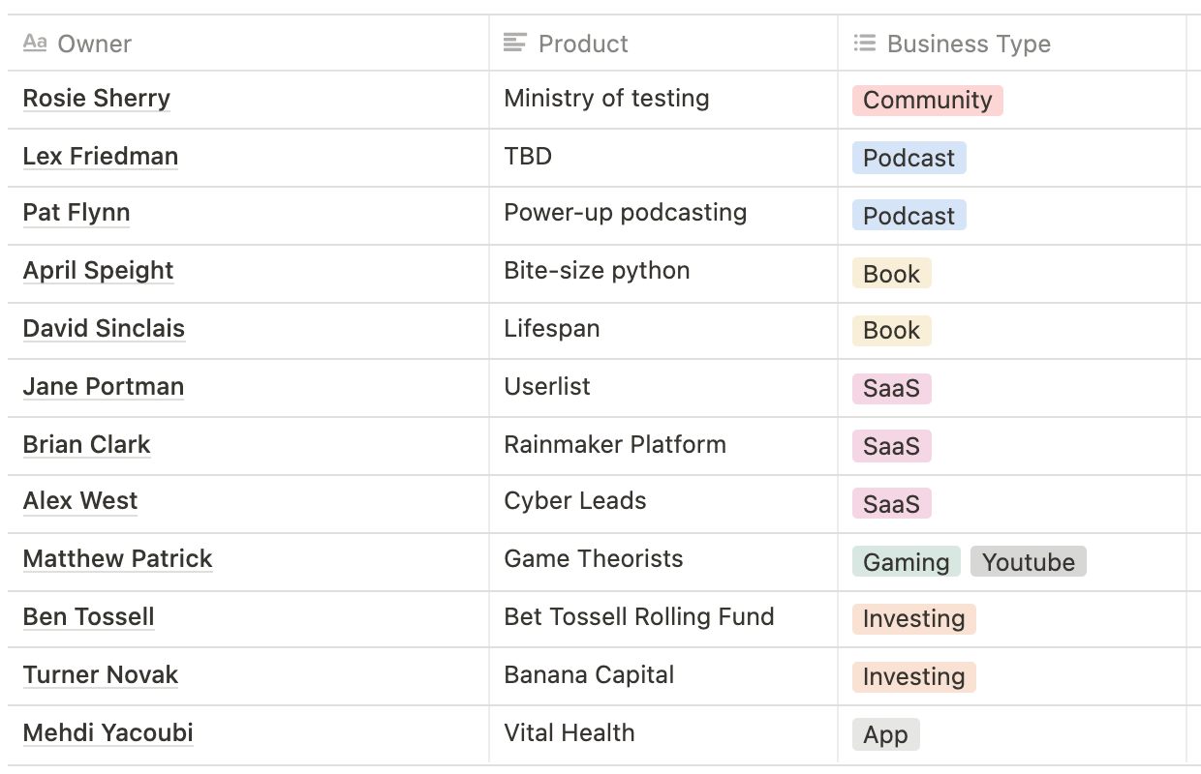Click the Investing tag for Banana Capital
Screen dimensions: 1201x774
[x=914, y=676]
